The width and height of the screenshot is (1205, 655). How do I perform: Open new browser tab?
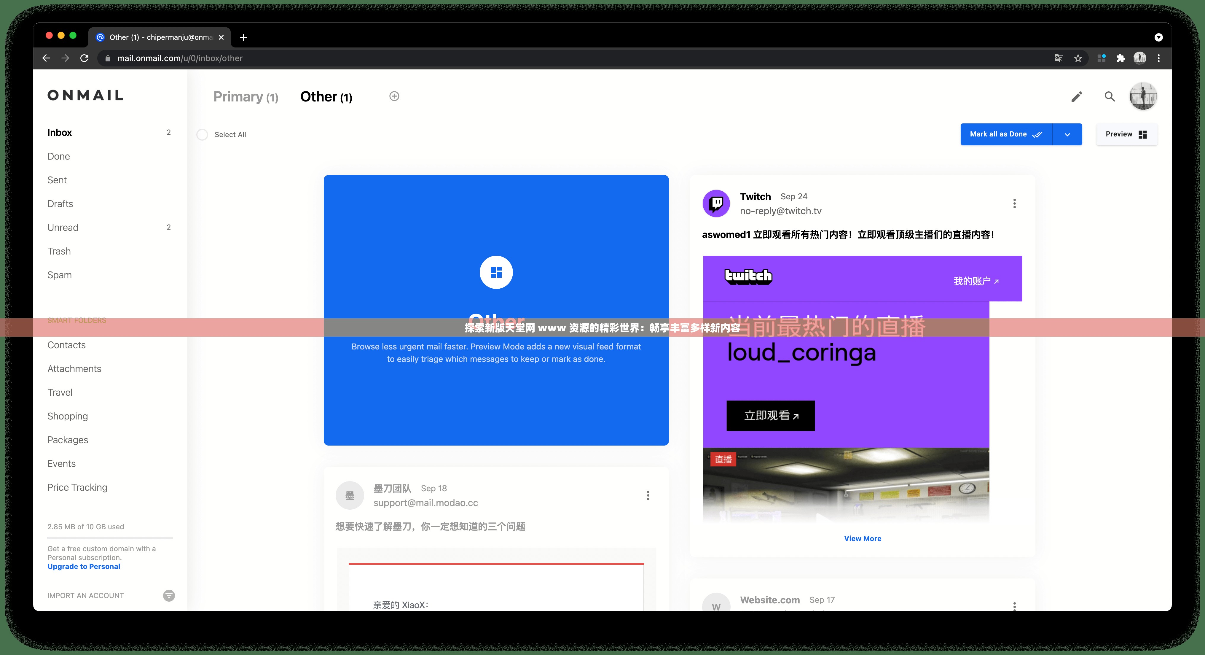pos(244,37)
